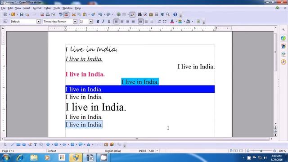Open the paragraph style dropdown
This screenshot has width=288, height=162.
(x=38, y=22)
